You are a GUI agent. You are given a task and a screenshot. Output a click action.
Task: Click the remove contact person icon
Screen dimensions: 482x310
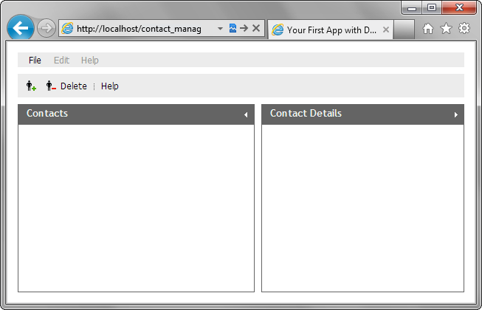[51, 86]
